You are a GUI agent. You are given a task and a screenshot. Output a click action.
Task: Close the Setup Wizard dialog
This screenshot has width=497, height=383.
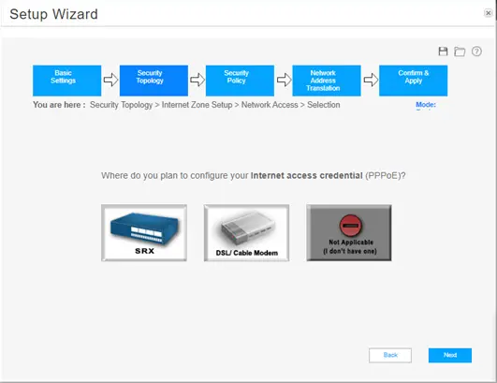coord(489,13)
